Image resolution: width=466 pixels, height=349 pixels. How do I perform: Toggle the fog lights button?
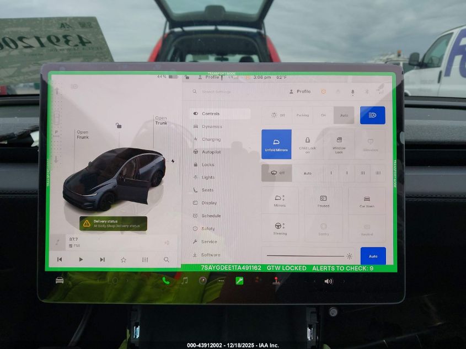(x=373, y=115)
